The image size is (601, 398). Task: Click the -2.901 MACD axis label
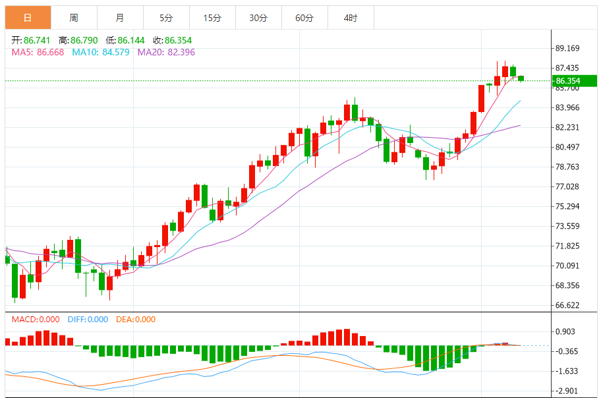(x=567, y=391)
